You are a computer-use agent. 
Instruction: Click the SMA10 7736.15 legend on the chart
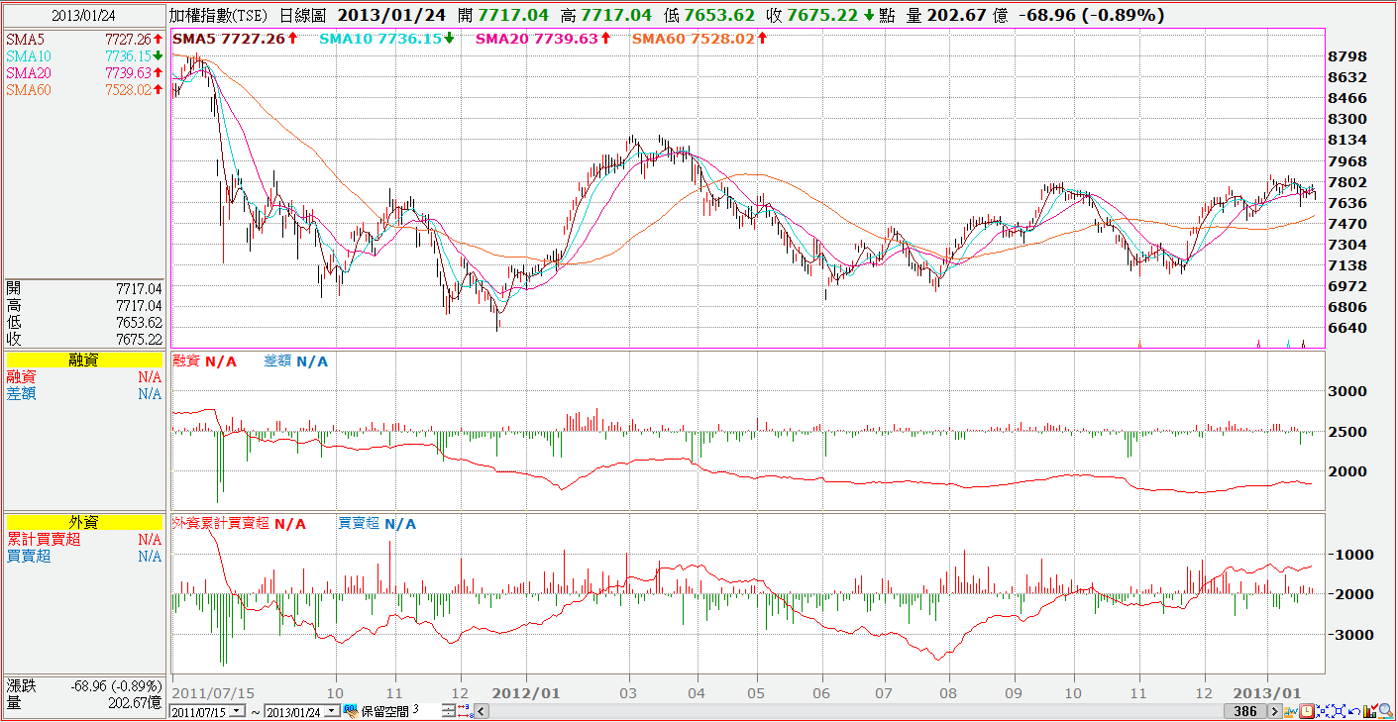pos(387,39)
